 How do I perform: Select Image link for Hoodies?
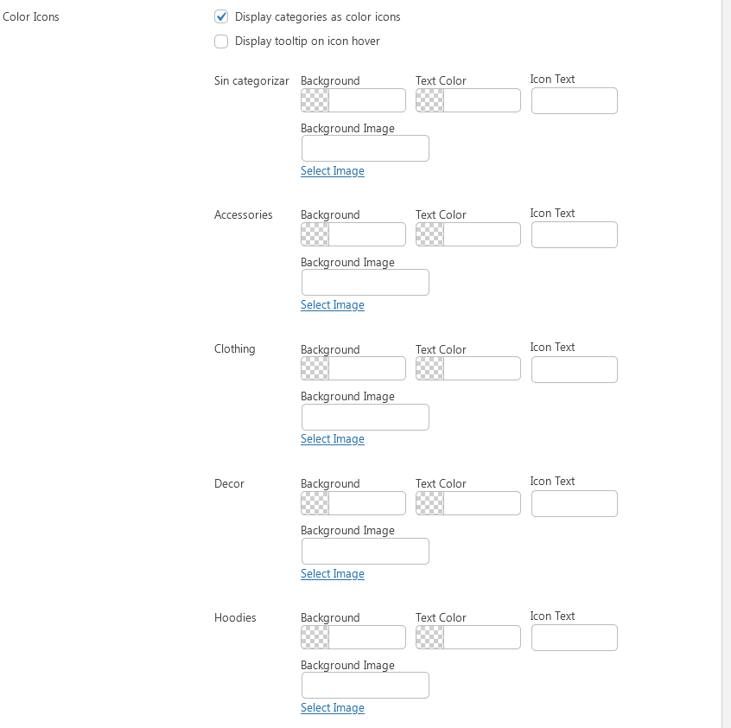(x=333, y=707)
